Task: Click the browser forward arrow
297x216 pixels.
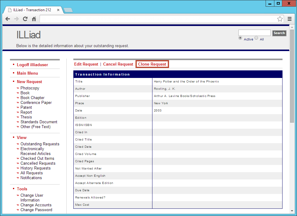Action: (16, 19)
